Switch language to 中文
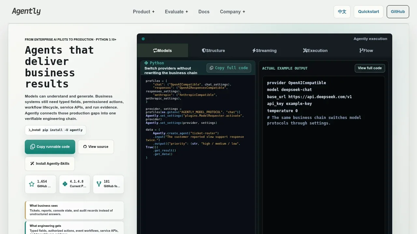The image size is (417, 234). pos(342,12)
